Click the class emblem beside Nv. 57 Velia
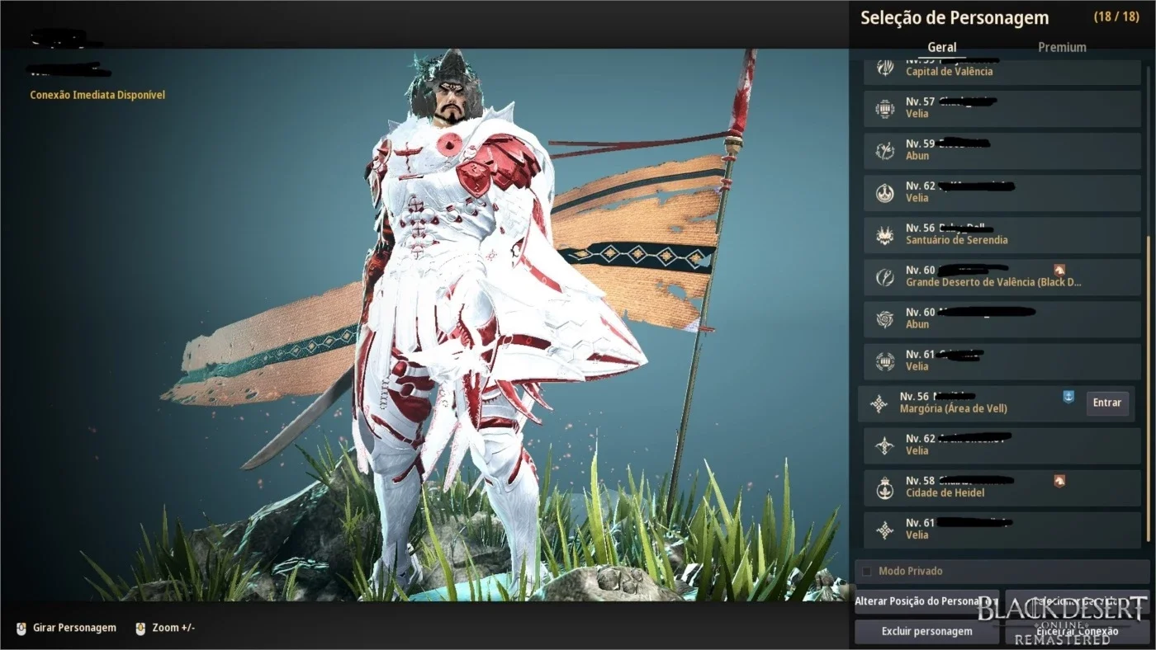Screen dimensions: 1156x650 (884, 108)
